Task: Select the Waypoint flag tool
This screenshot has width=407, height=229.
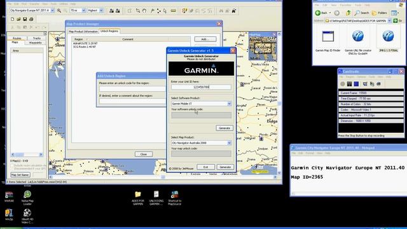Action: (x=153, y=11)
